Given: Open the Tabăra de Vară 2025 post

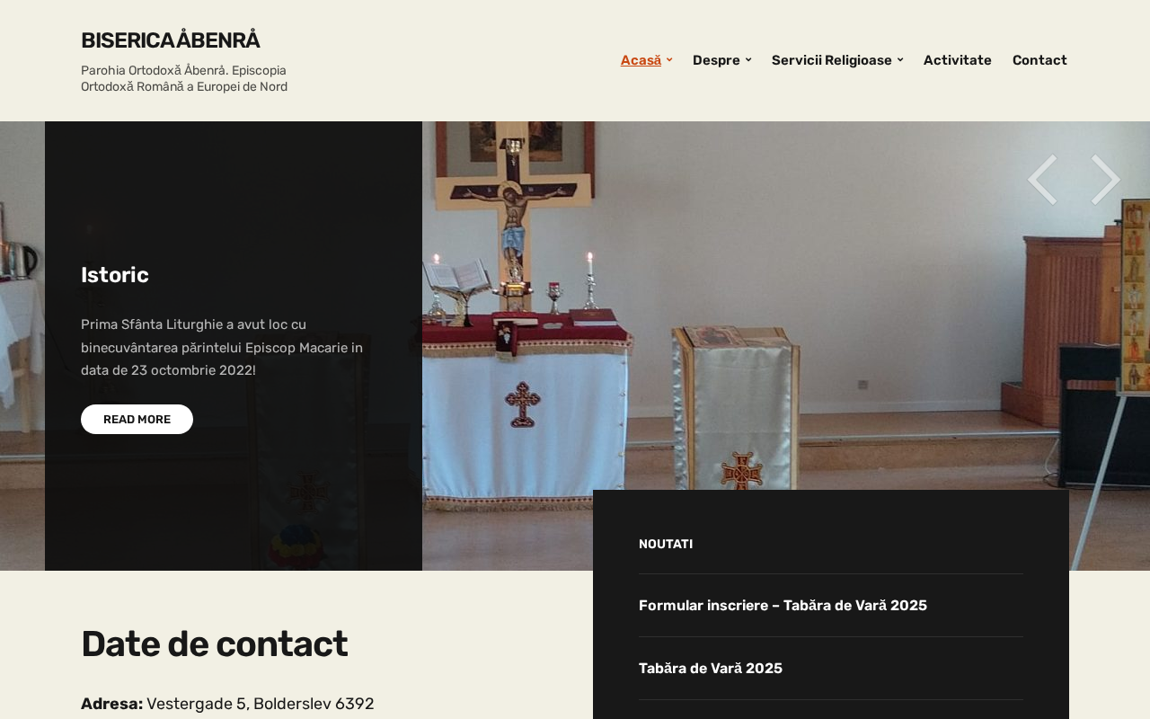Looking at the screenshot, I should 711,669.
